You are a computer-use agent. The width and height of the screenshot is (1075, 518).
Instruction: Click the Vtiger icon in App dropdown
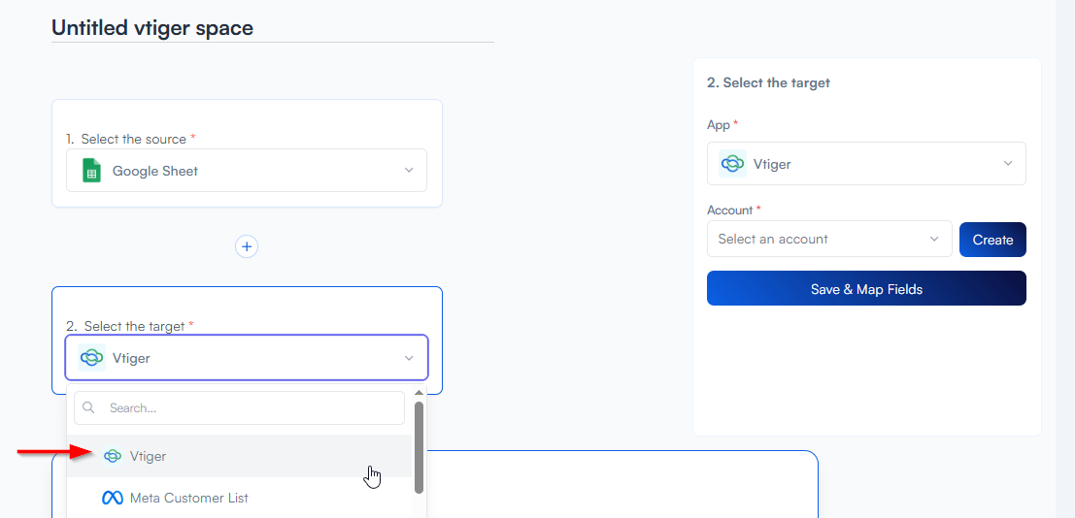732,164
